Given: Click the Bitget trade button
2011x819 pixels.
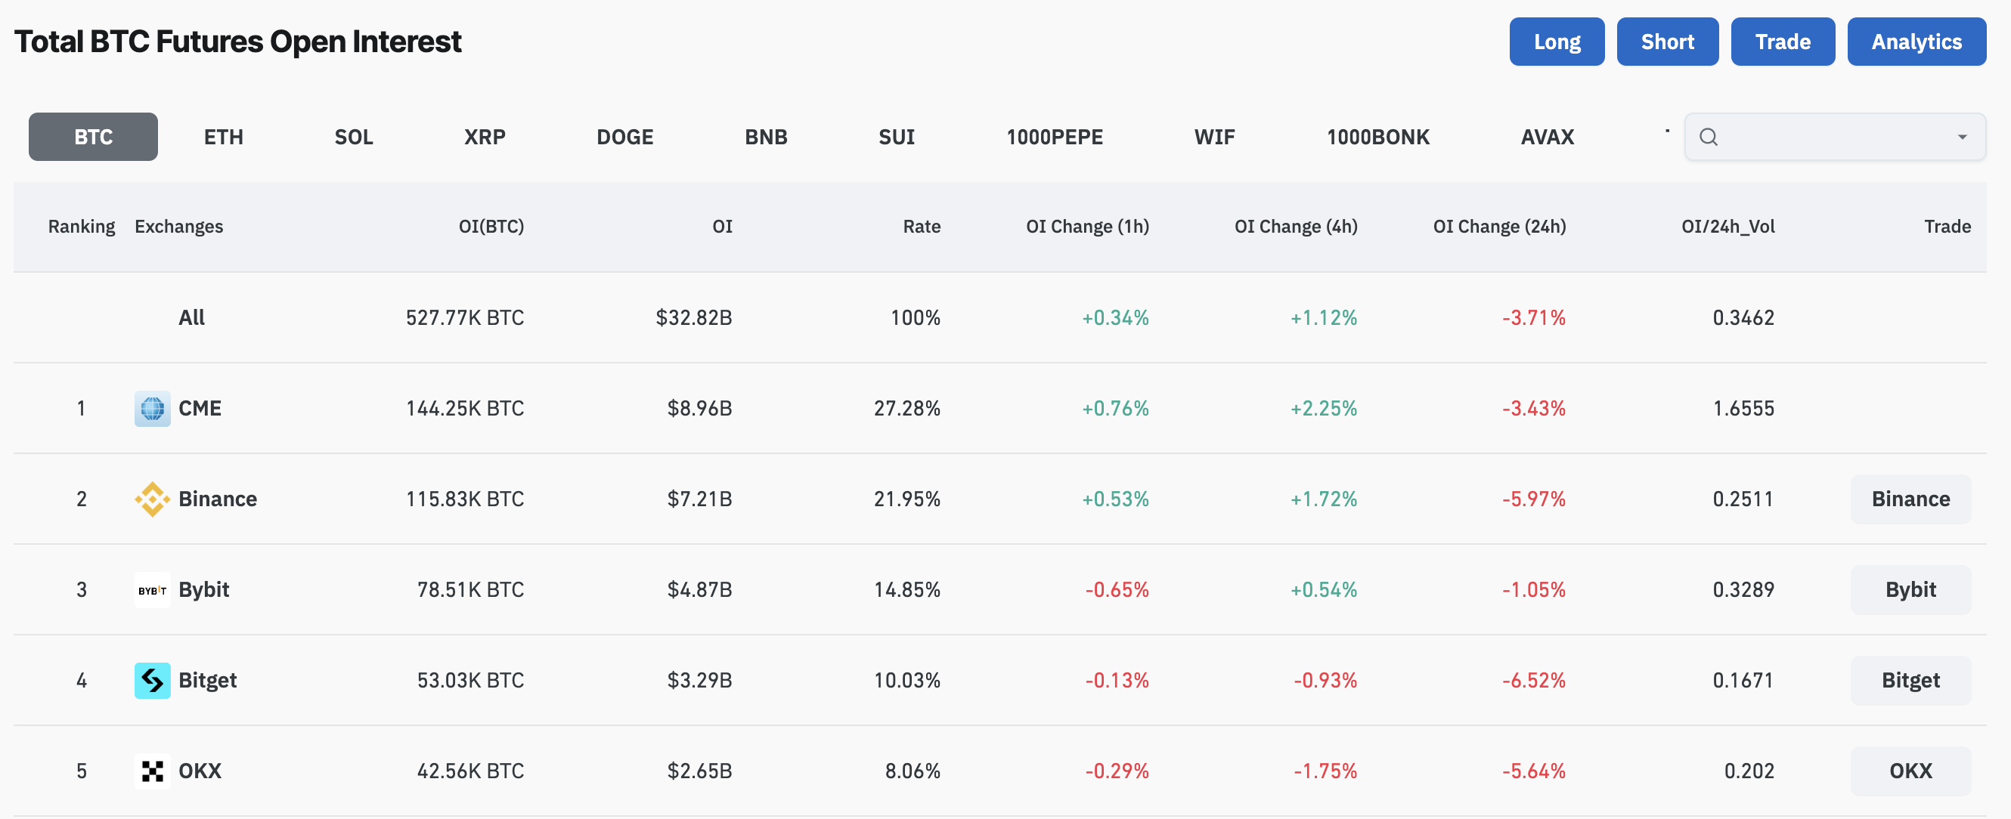Looking at the screenshot, I should click(x=1910, y=680).
